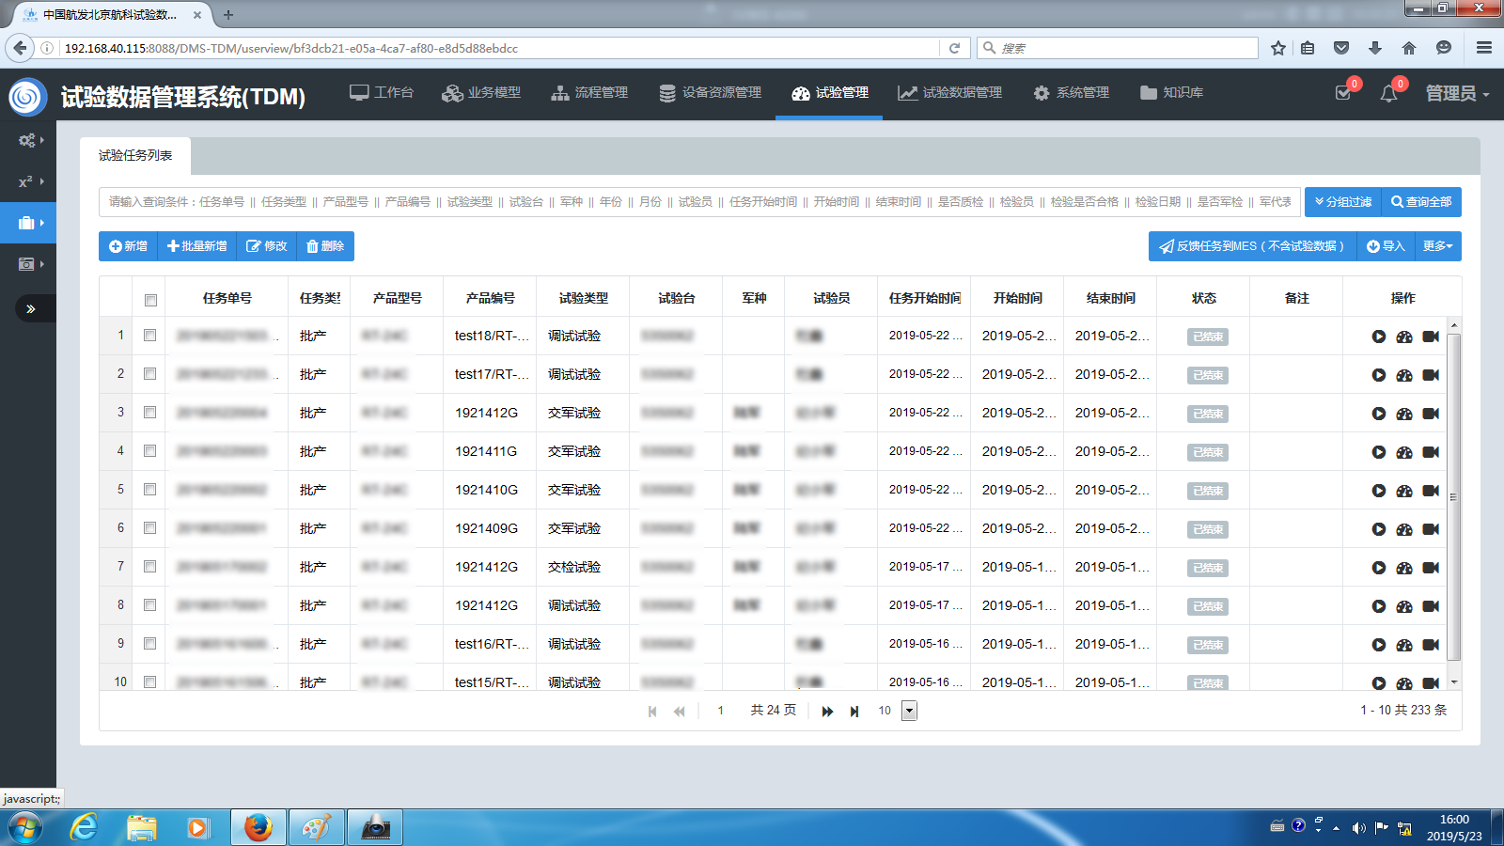Open the 试验管理 menu

[x=829, y=93]
